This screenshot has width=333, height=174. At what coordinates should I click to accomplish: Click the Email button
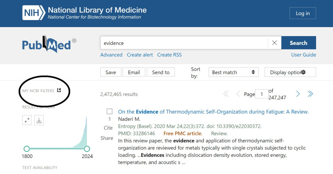[x=134, y=72]
